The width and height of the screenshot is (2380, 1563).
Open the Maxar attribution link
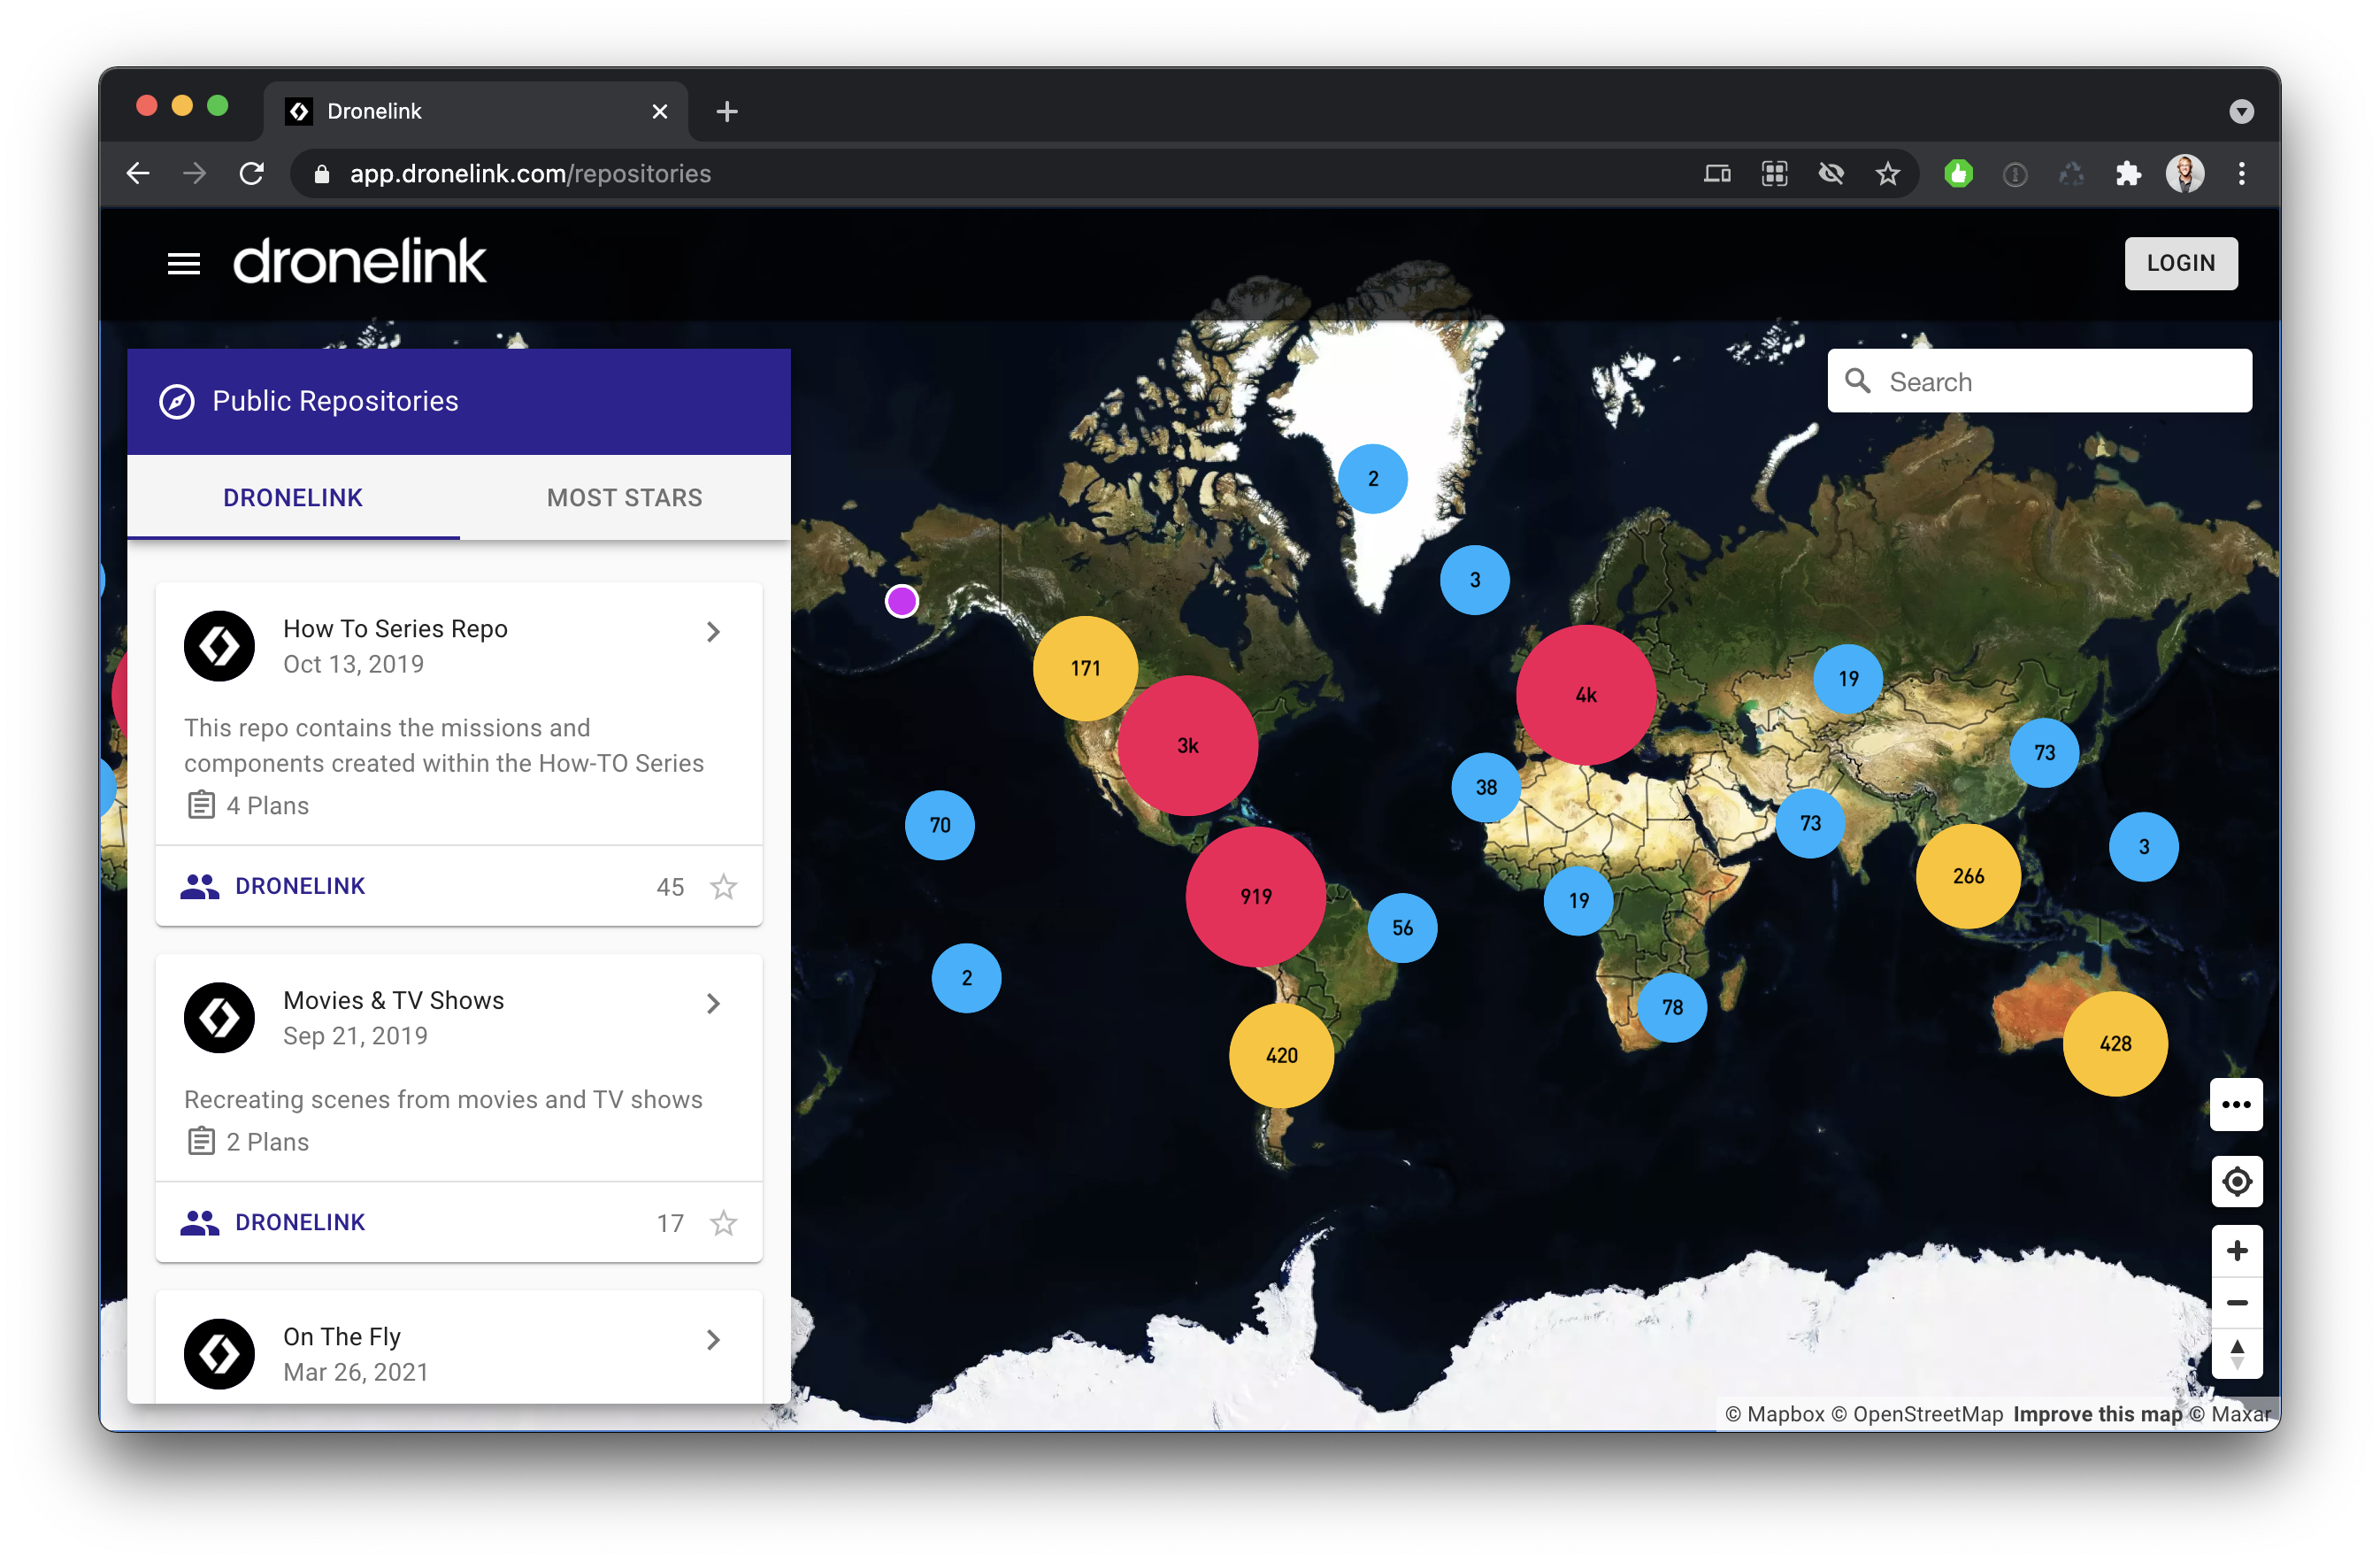click(2231, 1414)
